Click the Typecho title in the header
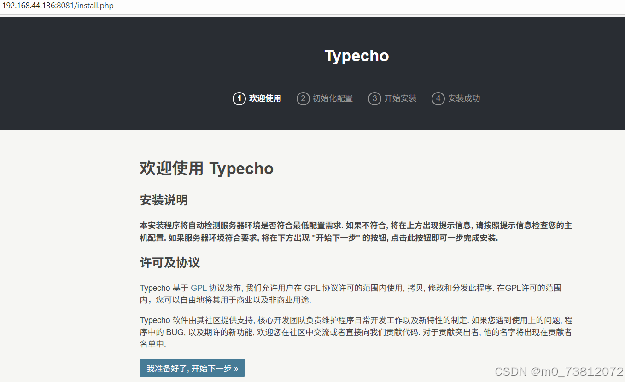This screenshot has width=625, height=382. (x=357, y=56)
